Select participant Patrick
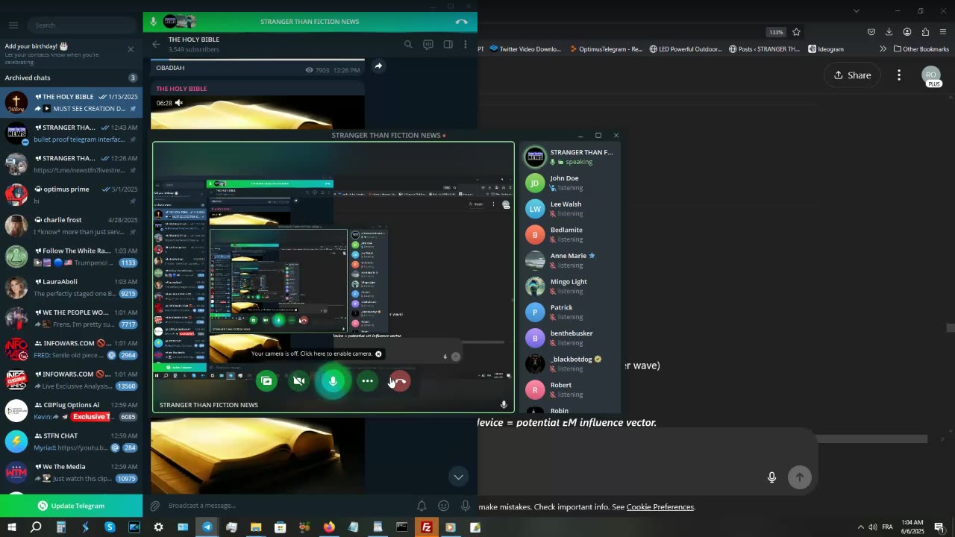Screen dimensions: 955x537 (x=571, y=312)
